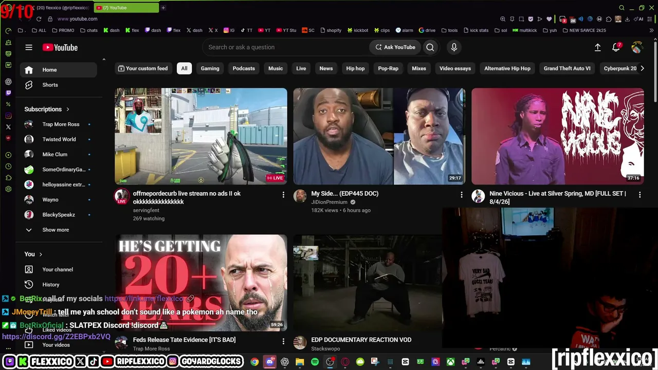Click the browser address bar URL
The width and height of the screenshot is (658, 370).
(x=77, y=19)
